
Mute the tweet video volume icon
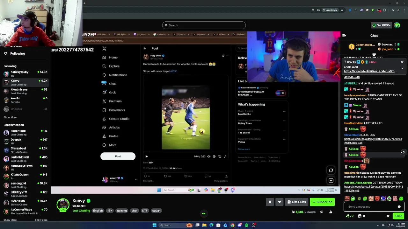pyautogui.click(x=209, y=156)
